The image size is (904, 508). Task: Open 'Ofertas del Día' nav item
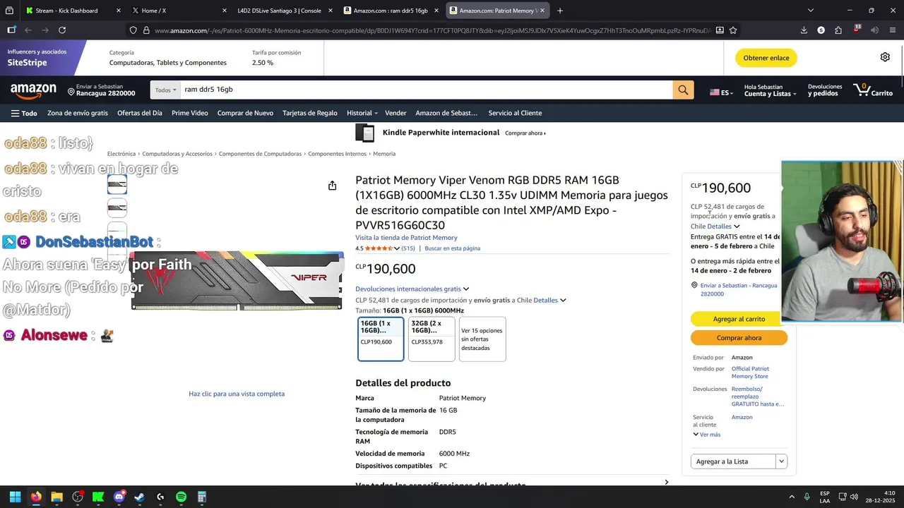[x=140, y=113]
